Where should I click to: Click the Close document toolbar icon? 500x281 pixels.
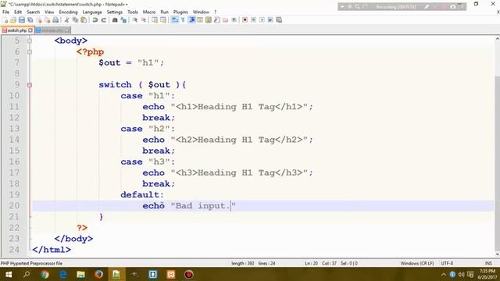39,20
